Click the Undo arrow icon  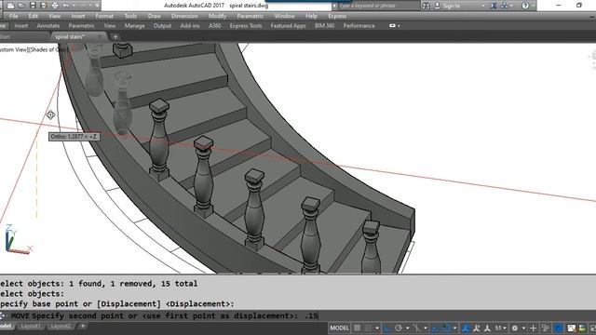coord(66,6)
